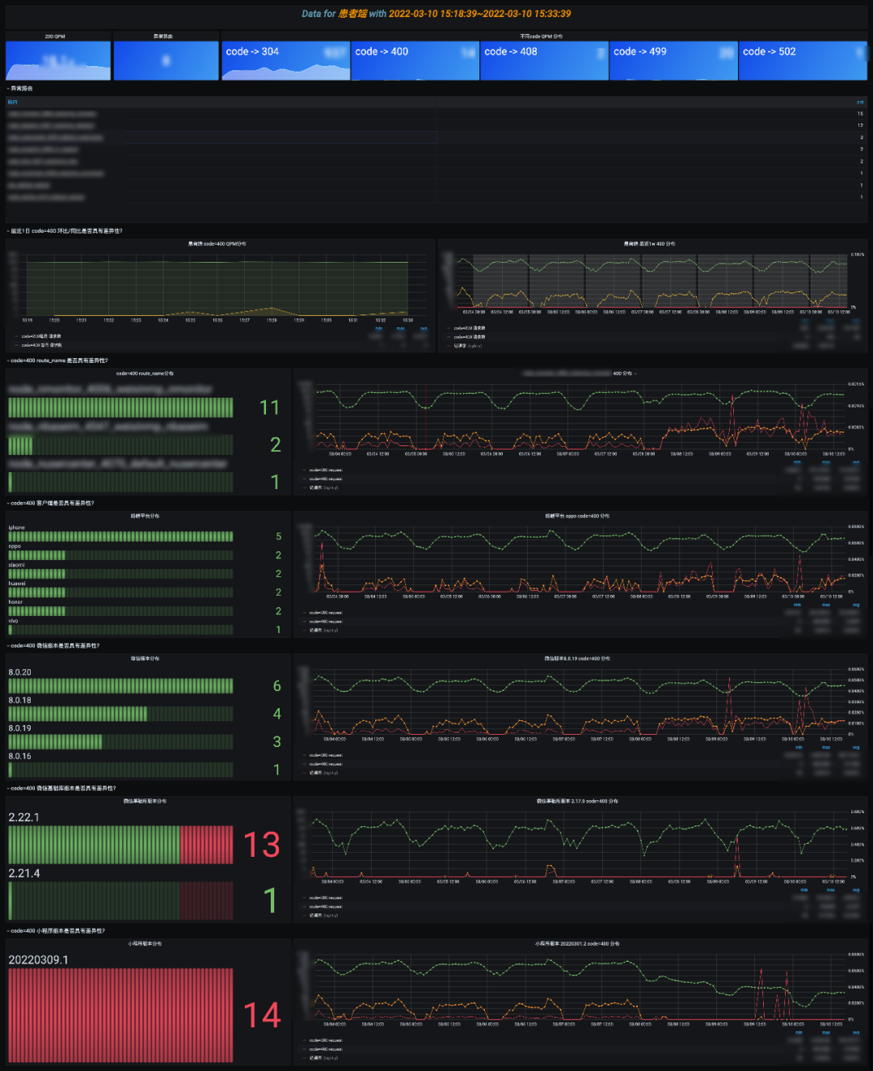The image size is (873, 1071).
Task: Collapse the 异常路由 row section
Action: click(21, 88)
